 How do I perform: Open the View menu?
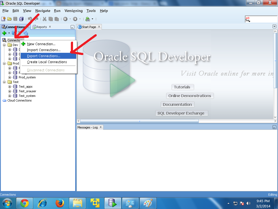(27, 11)
